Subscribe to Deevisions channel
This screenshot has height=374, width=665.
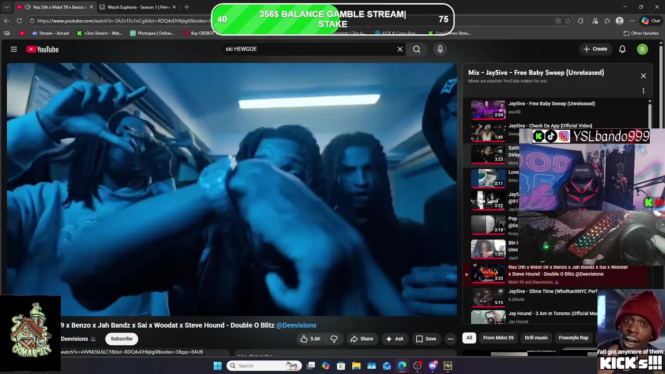[121, 339]
